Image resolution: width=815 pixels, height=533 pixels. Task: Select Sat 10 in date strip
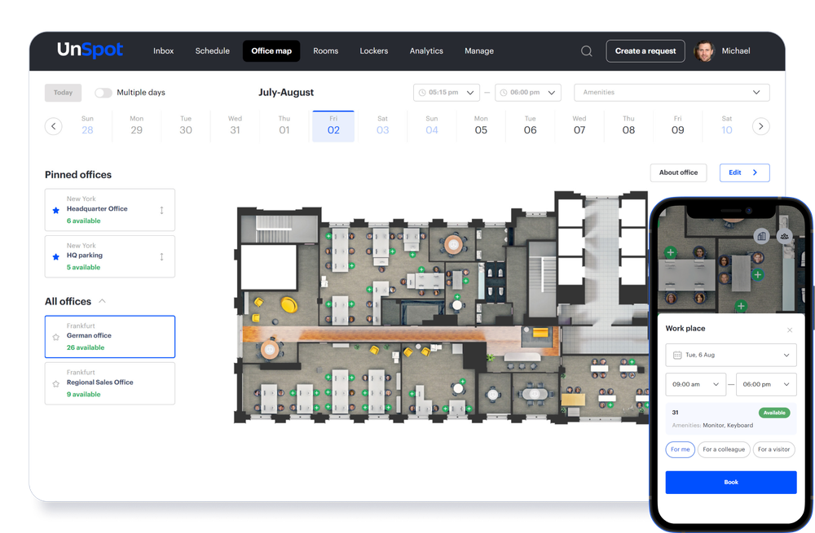727,126
